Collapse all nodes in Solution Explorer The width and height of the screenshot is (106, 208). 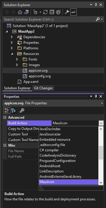pyautogui.click(x=52, y=12)
